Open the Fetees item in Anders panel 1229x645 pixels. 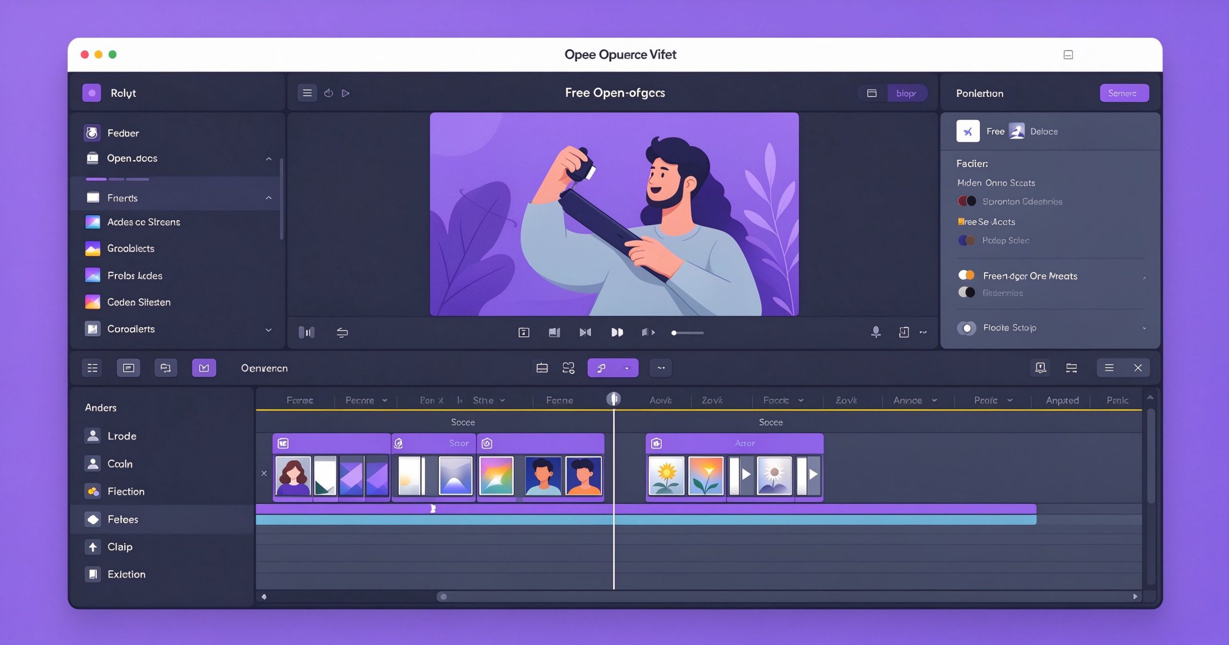click(x=162, y=519)
